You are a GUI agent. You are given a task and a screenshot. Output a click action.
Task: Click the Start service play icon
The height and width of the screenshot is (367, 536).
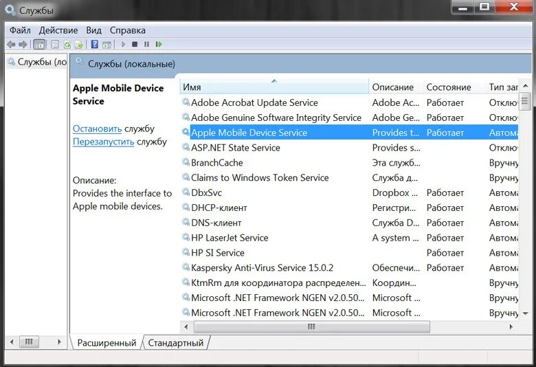click(124, 44)
